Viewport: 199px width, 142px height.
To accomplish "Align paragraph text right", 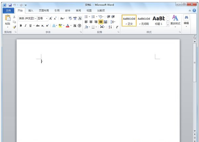I will coord(96,22).
